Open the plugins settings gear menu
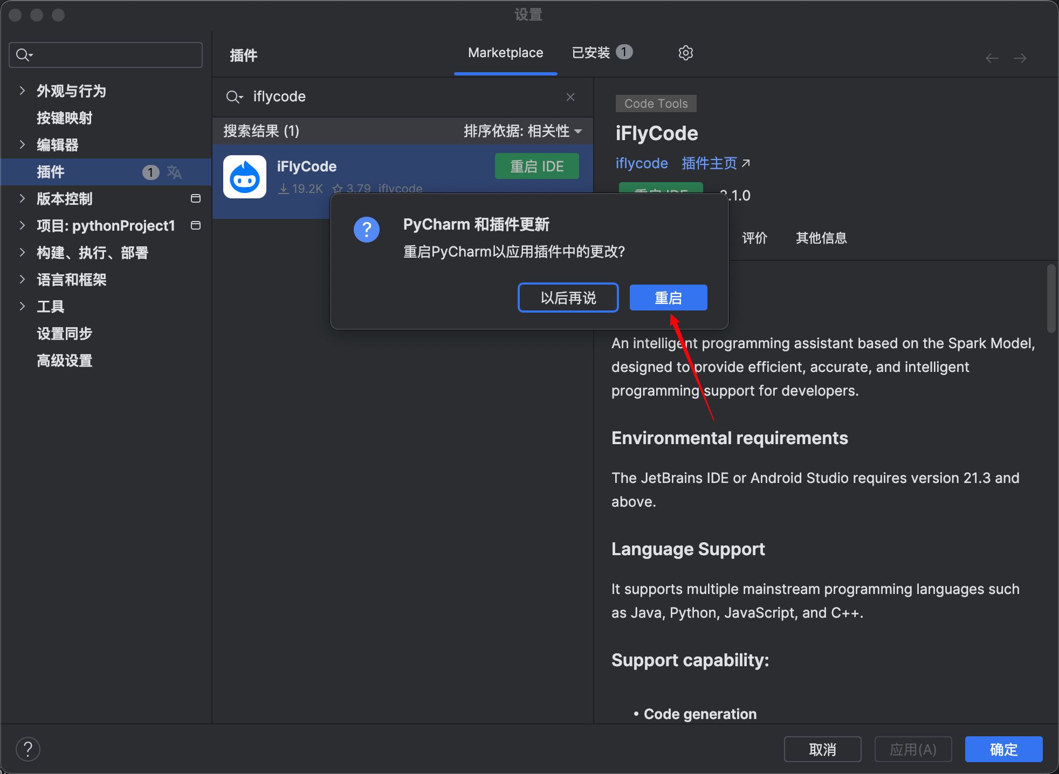This screenshot has height=774, width=1059. (x=685, y=52)
